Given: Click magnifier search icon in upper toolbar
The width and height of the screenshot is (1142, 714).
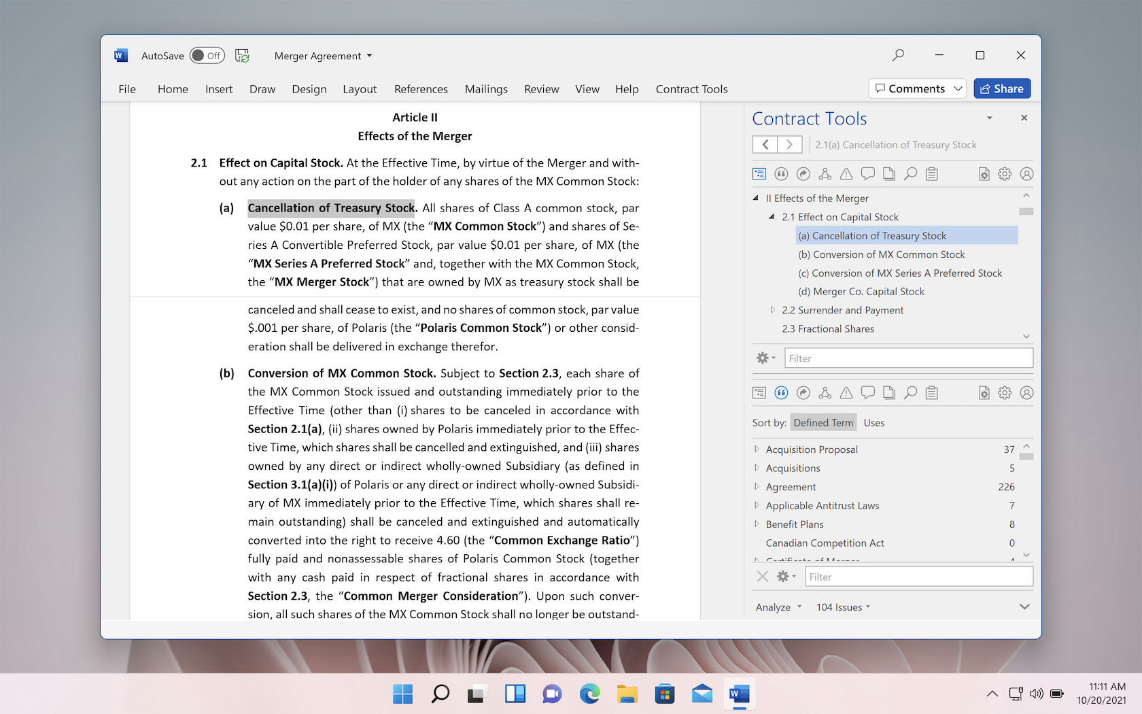Looking at the screenshot, I should (x=910, y=174).
